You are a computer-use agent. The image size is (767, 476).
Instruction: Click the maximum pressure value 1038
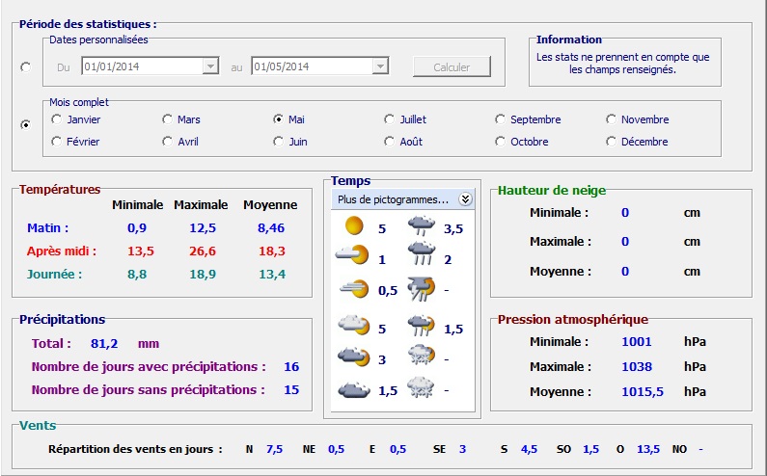click(x=637, y=366)
